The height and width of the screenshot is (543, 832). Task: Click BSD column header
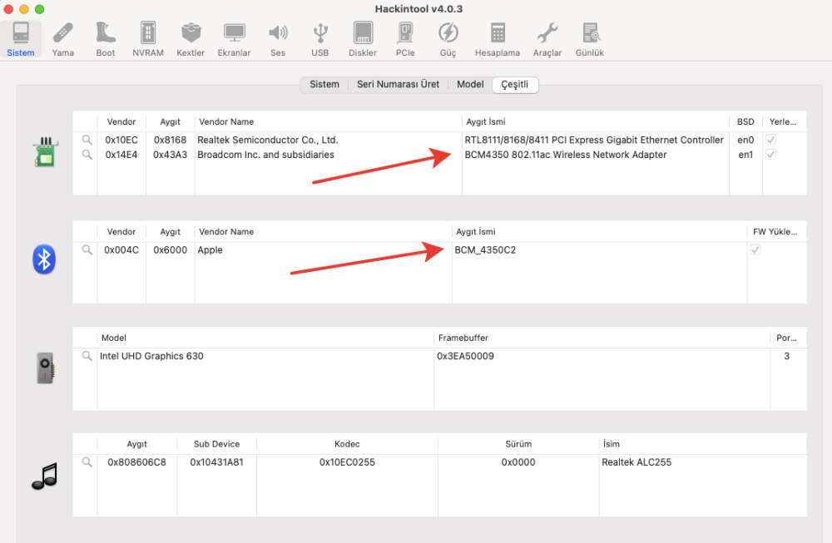pos(745,121)
